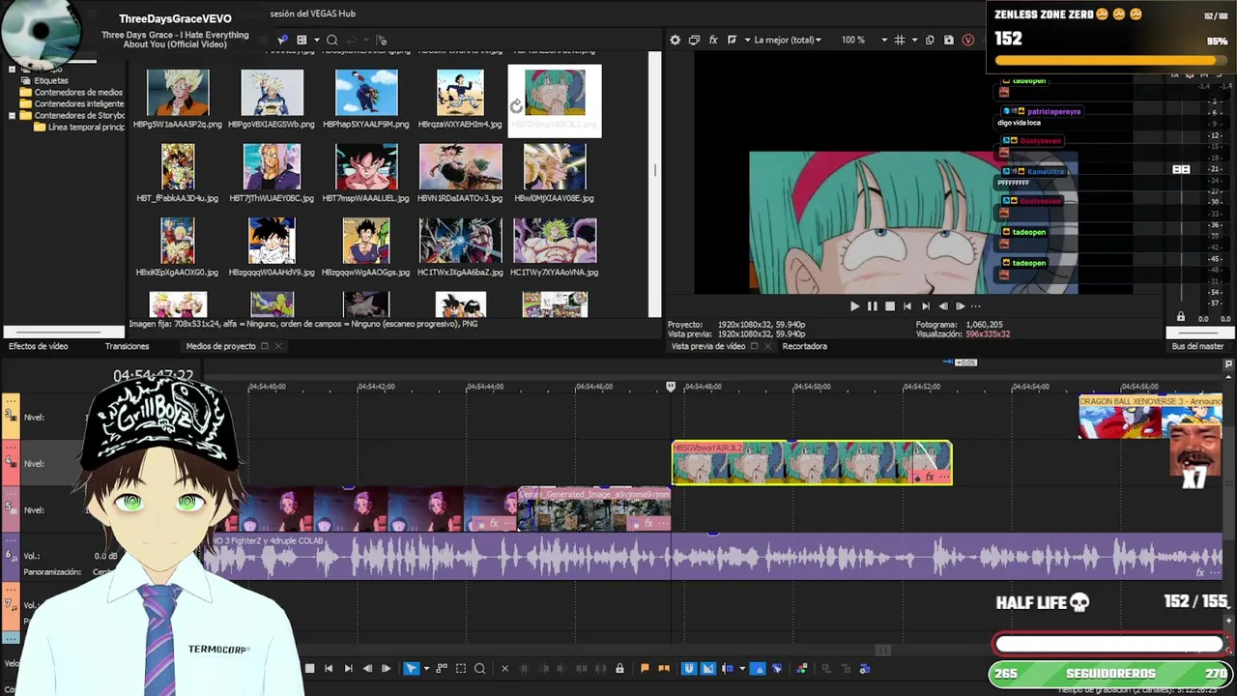Click the media search magnifier icon
Viewport: 1237px width, 696px height.
pyautogui.click(x=331, y=40)
